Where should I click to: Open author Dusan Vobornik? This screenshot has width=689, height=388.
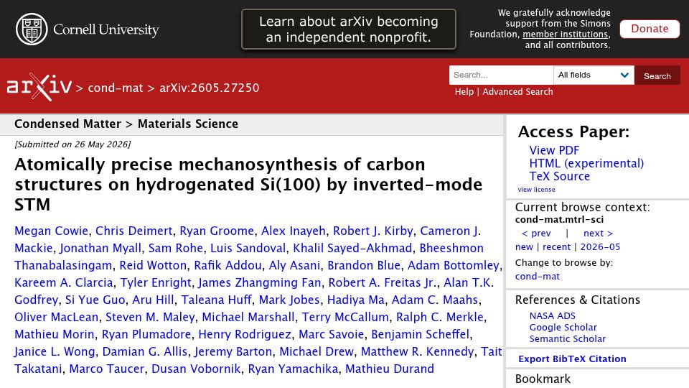click(x=196, y=368)
